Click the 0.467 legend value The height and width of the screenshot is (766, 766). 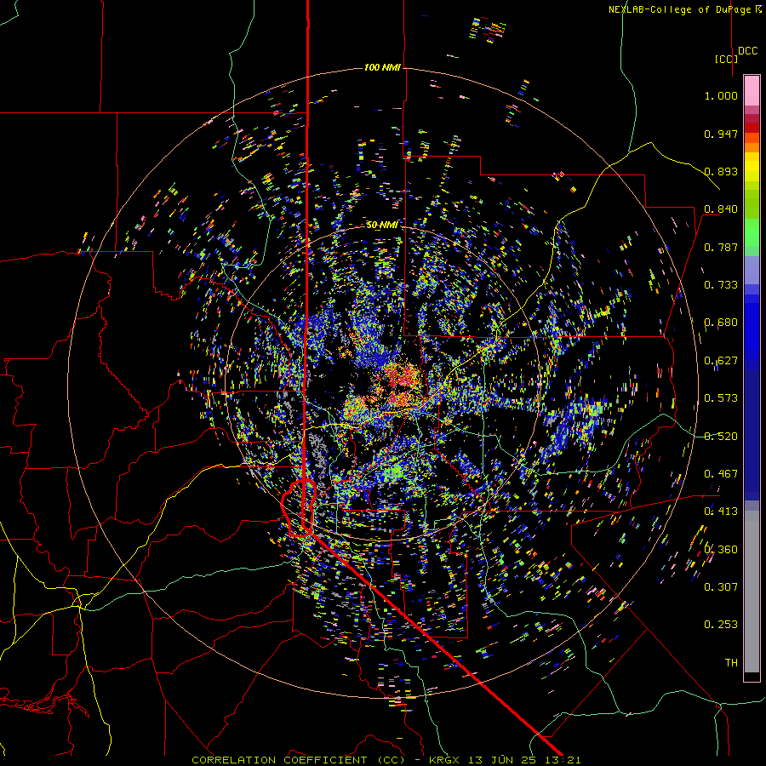[x=721, y=474]
